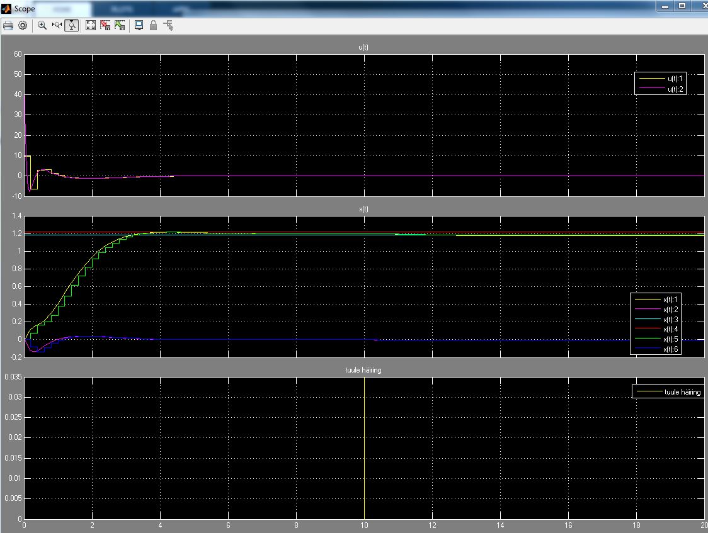Image resolution: width=708 pixels, height=533 pixels.
Task: Restore saved axes settings
Action: (120, 26)
